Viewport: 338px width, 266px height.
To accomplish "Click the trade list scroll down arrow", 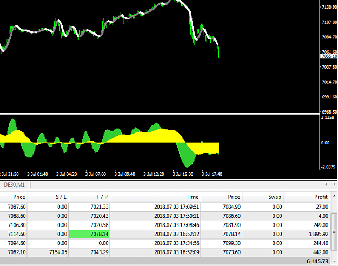I will [334, 261].
